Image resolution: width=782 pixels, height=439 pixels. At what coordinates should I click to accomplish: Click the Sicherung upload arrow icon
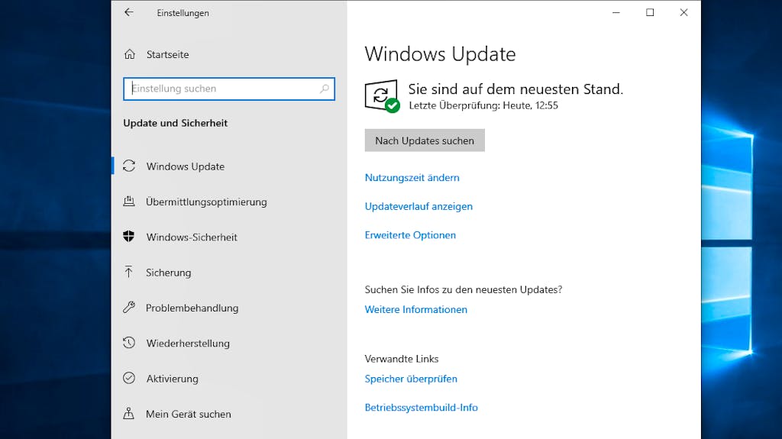pos(128,272)
